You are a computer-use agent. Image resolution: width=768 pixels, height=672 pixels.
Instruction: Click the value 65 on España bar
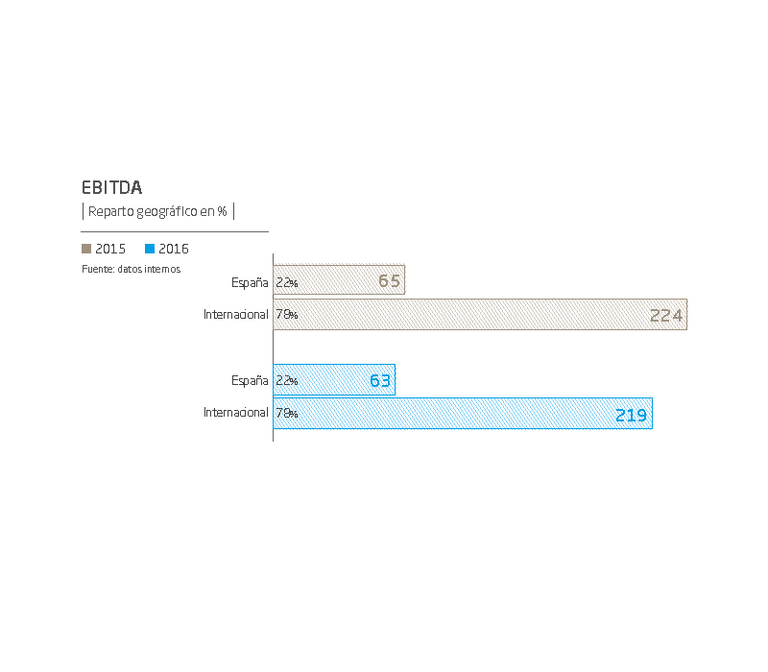pyautogui.click(x=390, y=280)
